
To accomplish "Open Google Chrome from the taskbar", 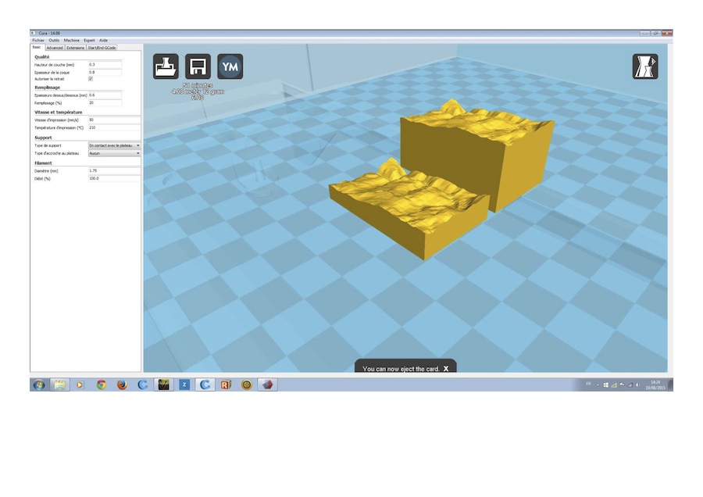I will (101, 384).
